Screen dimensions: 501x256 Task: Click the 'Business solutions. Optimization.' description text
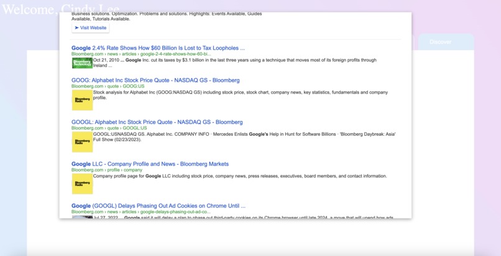167,16
